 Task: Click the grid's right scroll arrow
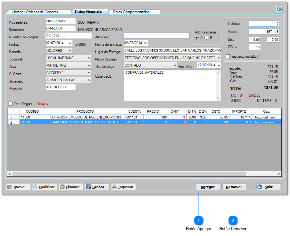tap(279, 174)
